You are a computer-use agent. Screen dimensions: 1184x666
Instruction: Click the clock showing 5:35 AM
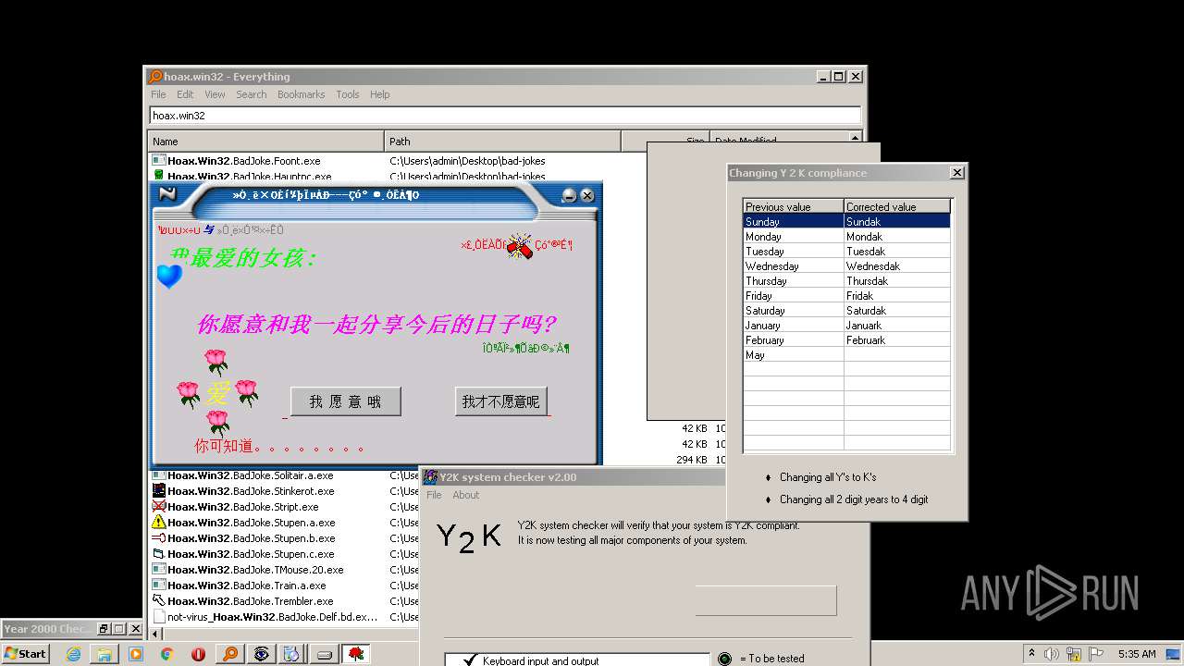[x=1137, y=654]
